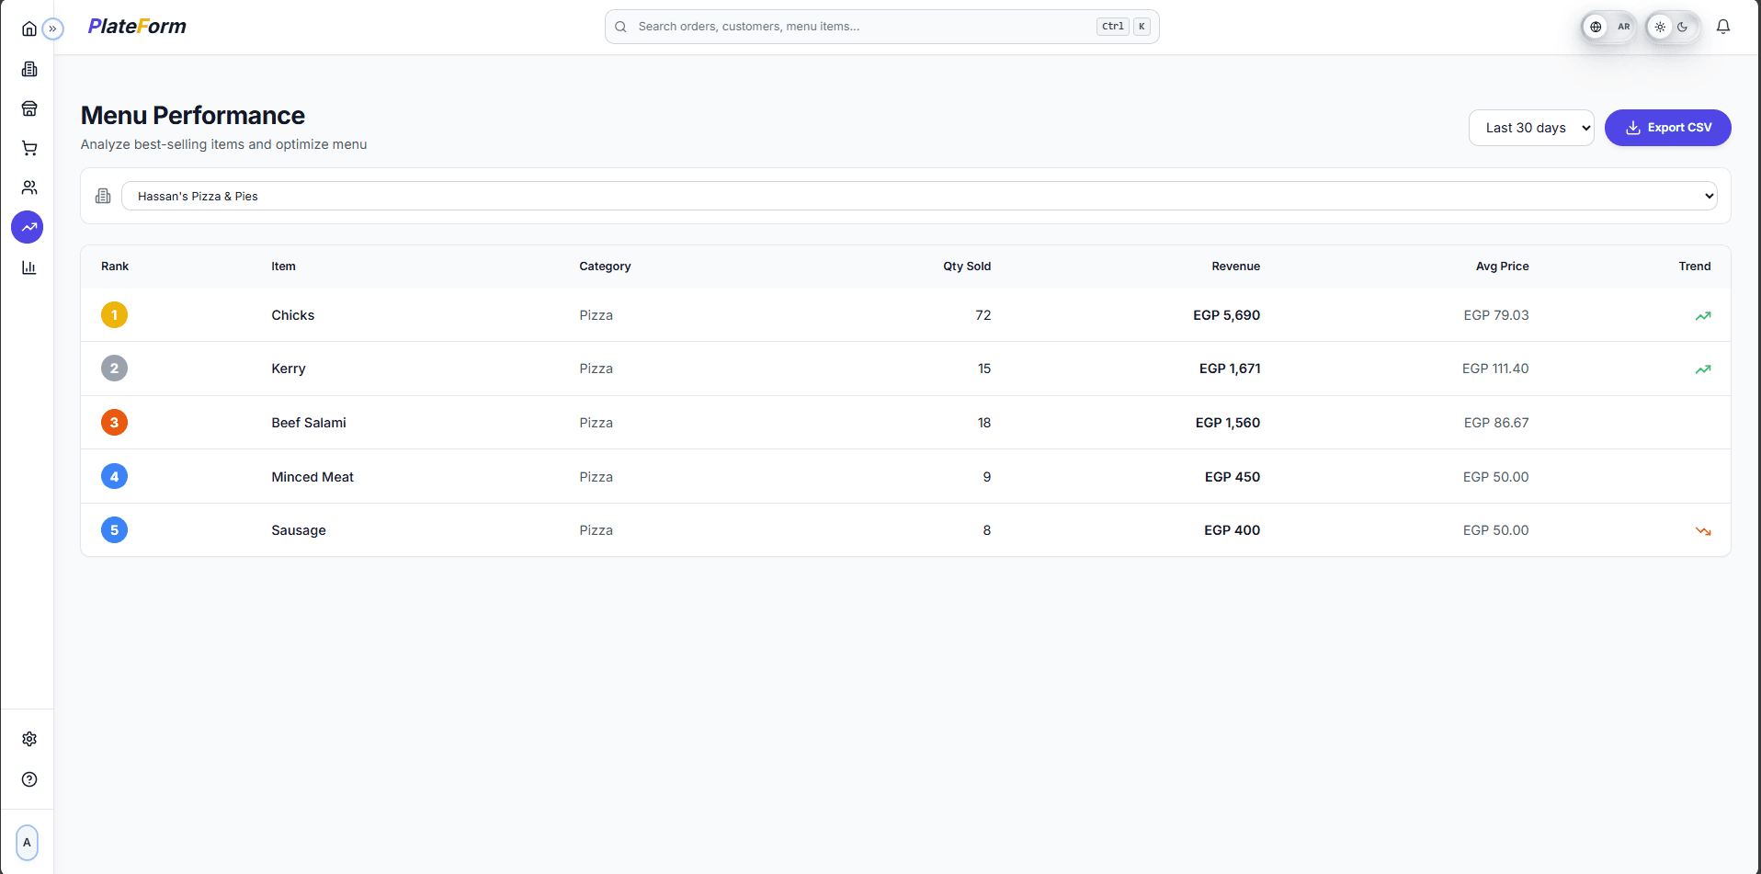This screenshot has width=1761, height=874.
Task: Open the store icon in sidebar
Action: point(29,108)
